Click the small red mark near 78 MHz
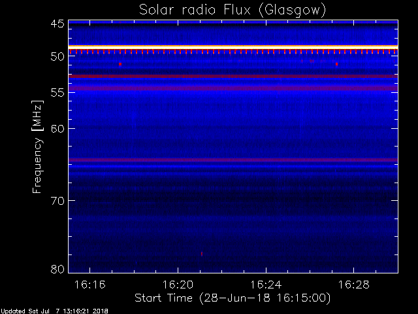The height and width of the screenshot is (314, 418). tap(202, 254)
